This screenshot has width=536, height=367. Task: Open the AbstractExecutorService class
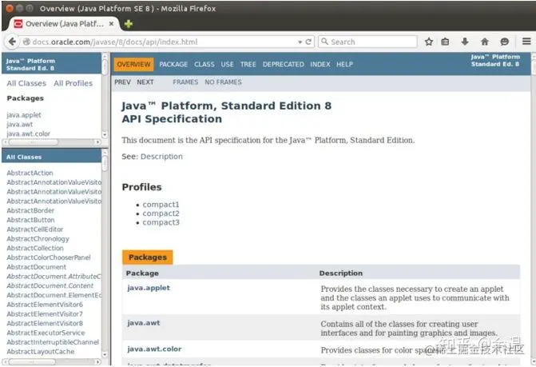click(46, 333)
